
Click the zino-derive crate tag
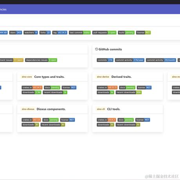pos(103,77)
